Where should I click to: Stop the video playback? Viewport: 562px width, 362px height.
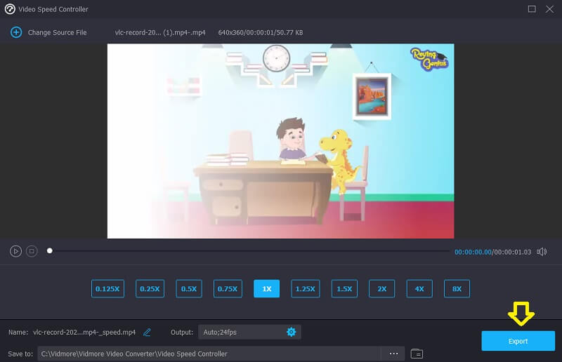coord(32,251)
